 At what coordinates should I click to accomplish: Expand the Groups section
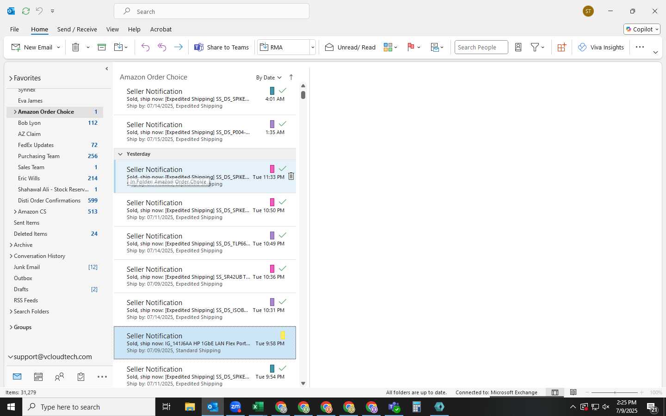pyautogui.click(x=11, y=327)
